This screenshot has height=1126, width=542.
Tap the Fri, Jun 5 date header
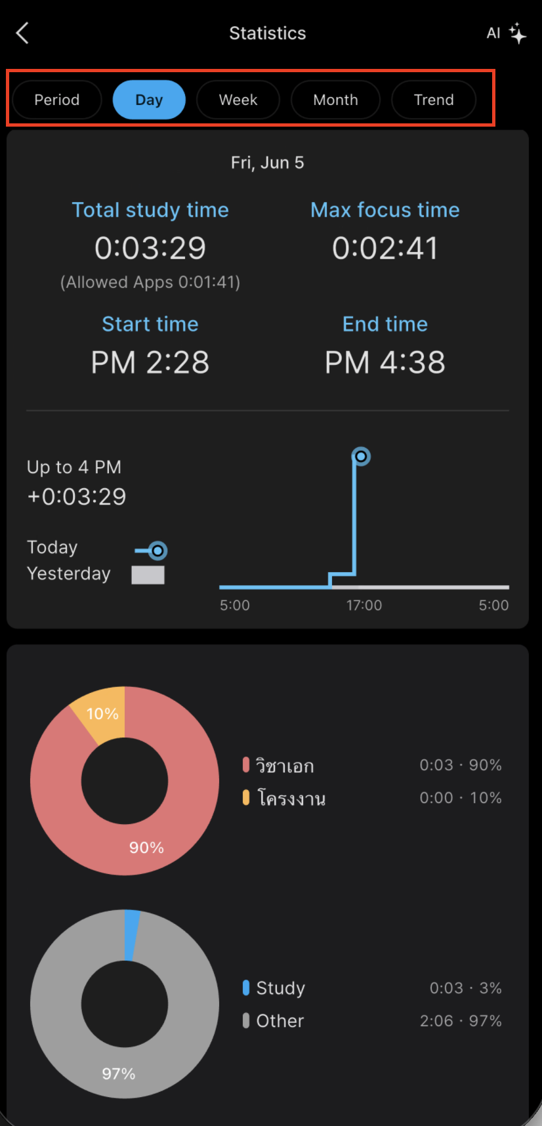tap(268, 163)
